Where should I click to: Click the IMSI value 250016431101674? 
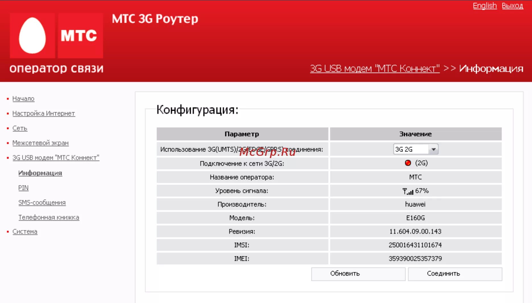click(x=415, y=245)
